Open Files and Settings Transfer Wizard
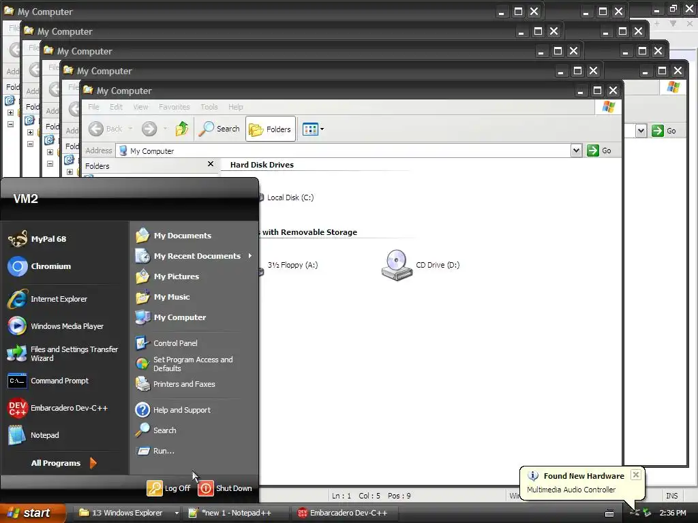The height and width of the screenshot is (523, 698). [x=63, y=353]
